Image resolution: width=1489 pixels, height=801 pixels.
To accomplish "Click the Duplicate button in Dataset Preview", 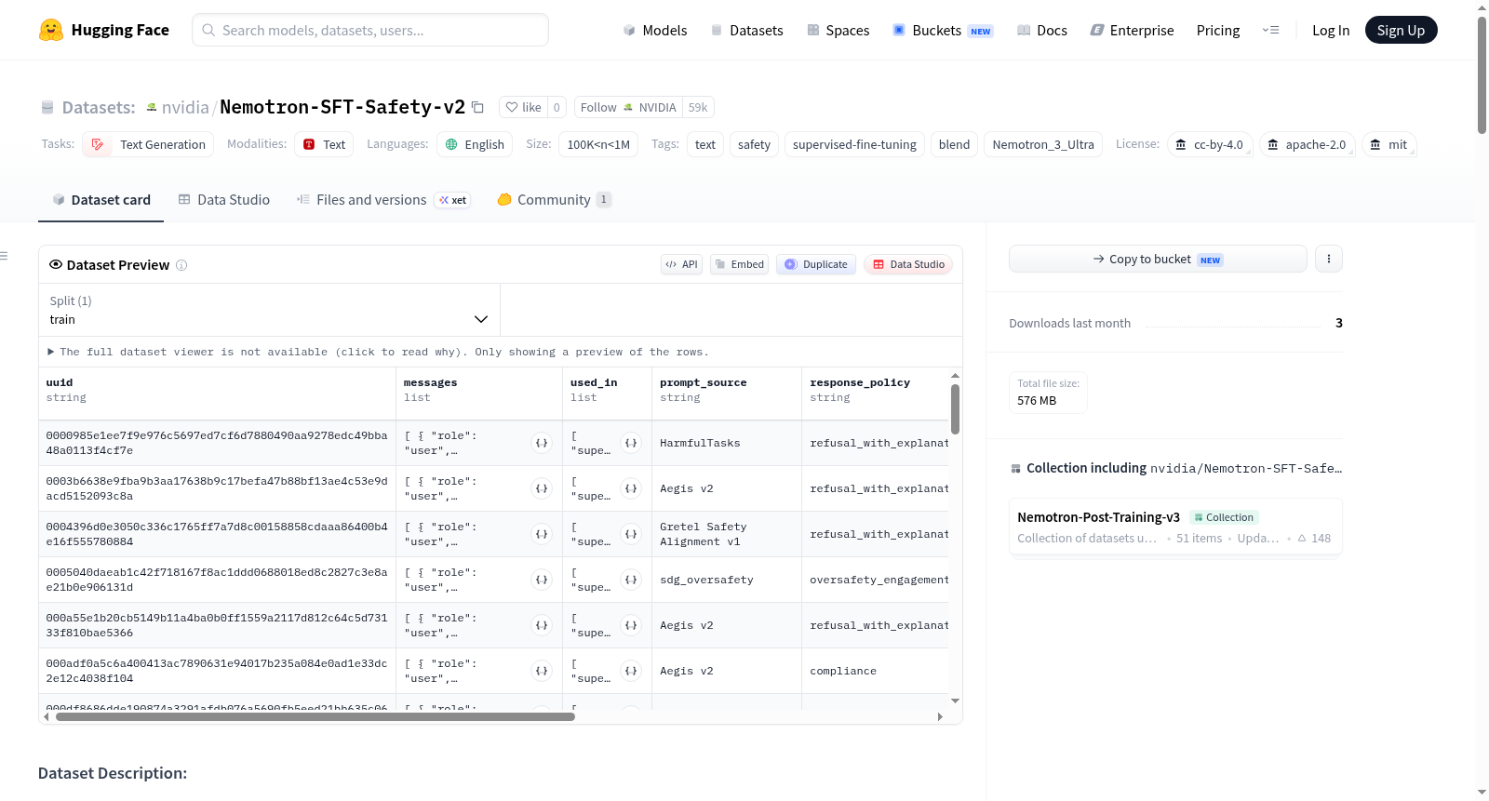I will click(x=816, y=264).
